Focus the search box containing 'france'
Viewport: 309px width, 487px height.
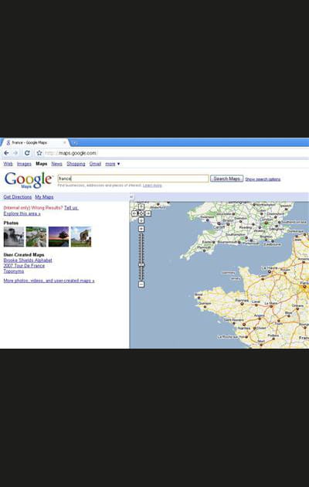[x=133, y=179]
